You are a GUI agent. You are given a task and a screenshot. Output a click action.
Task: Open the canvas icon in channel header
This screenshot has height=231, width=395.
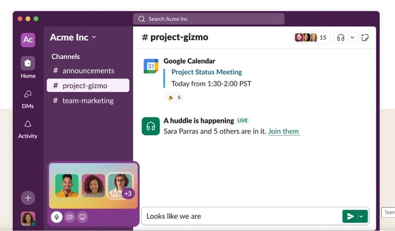click(365, 38)
